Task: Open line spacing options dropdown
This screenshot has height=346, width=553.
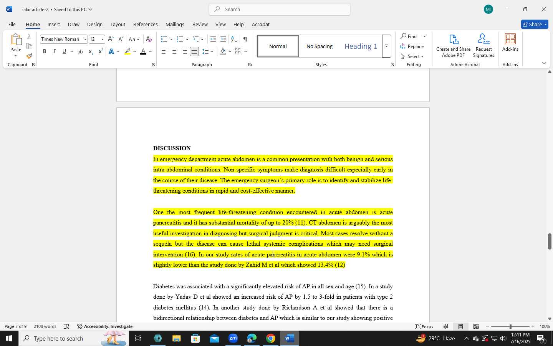Action: click(x=212, y=52)
